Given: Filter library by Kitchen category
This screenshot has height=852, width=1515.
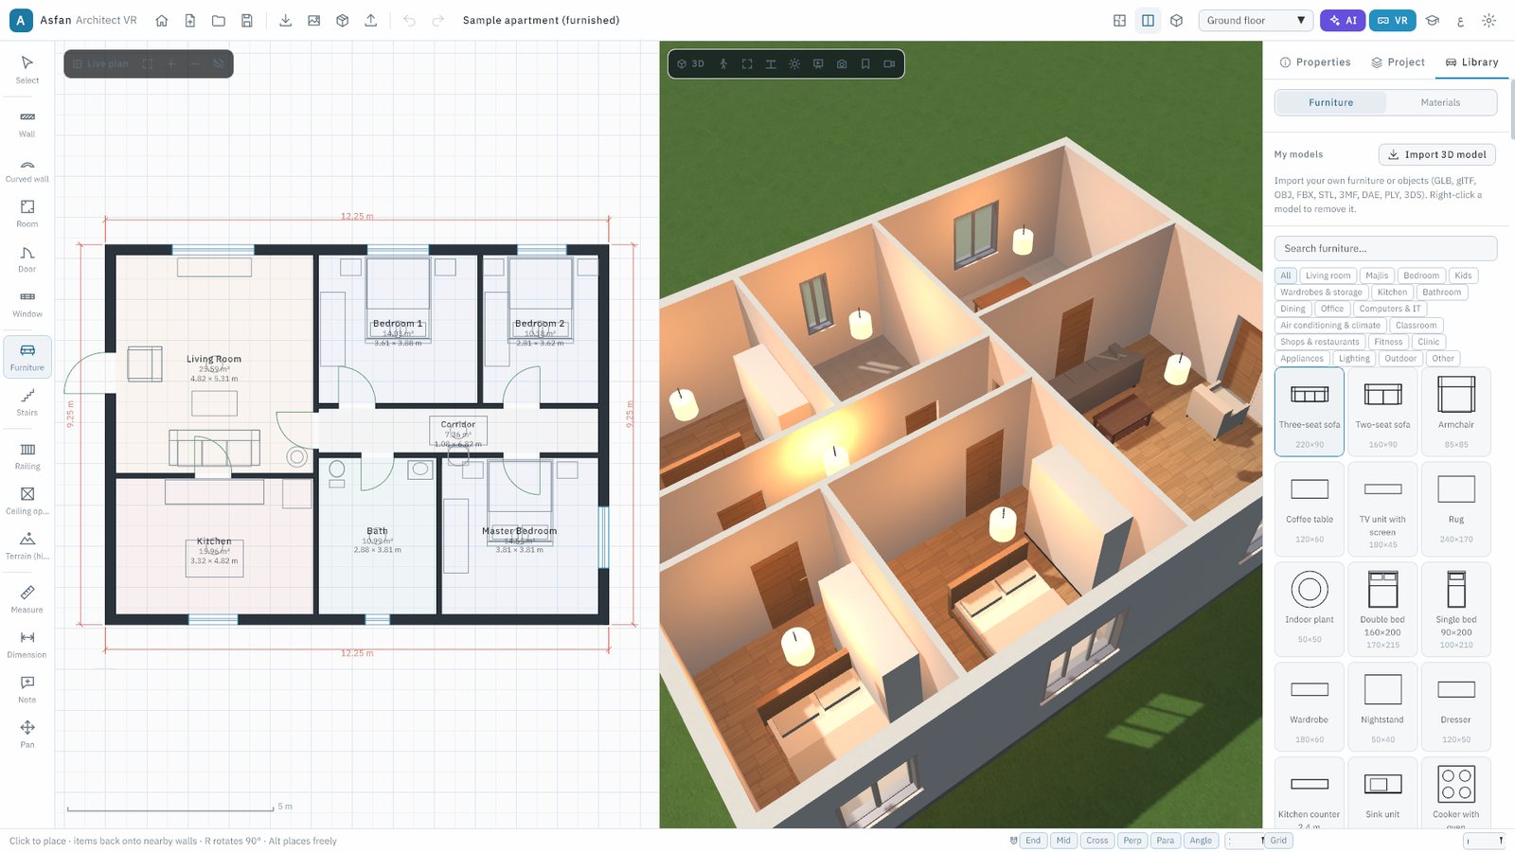Looking at the screenshot, I should [x=1392, y=293].
